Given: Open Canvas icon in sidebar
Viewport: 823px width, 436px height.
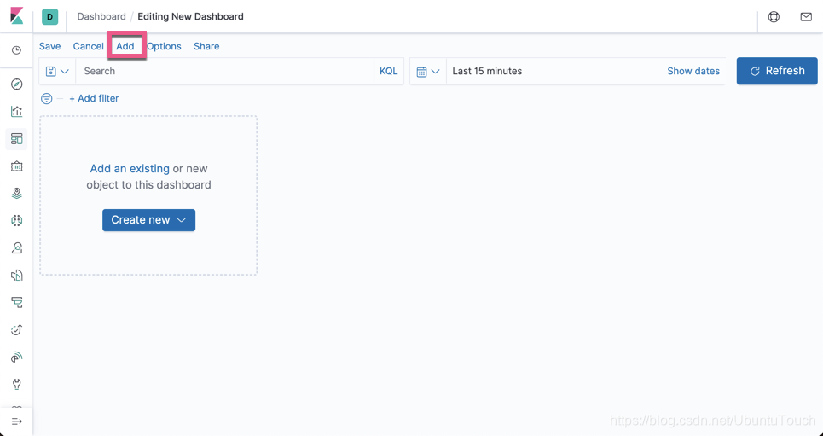Looking at the screenshot, I should (17, 166).
